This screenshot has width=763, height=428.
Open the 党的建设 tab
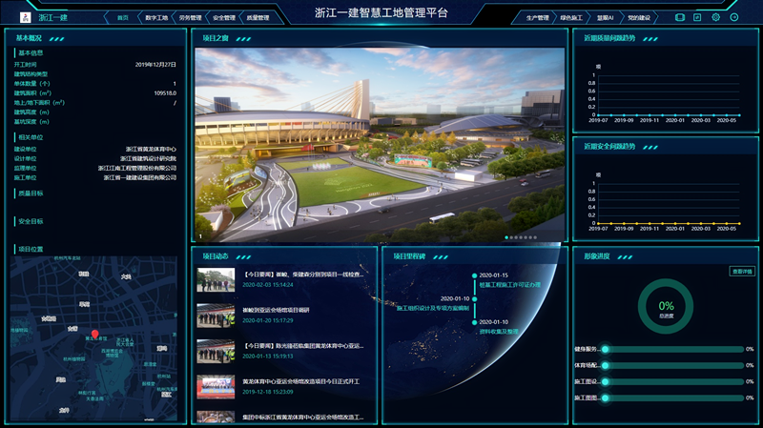[x=638, y=17]
